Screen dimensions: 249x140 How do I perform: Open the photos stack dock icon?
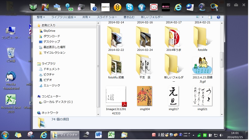point(57,7)
